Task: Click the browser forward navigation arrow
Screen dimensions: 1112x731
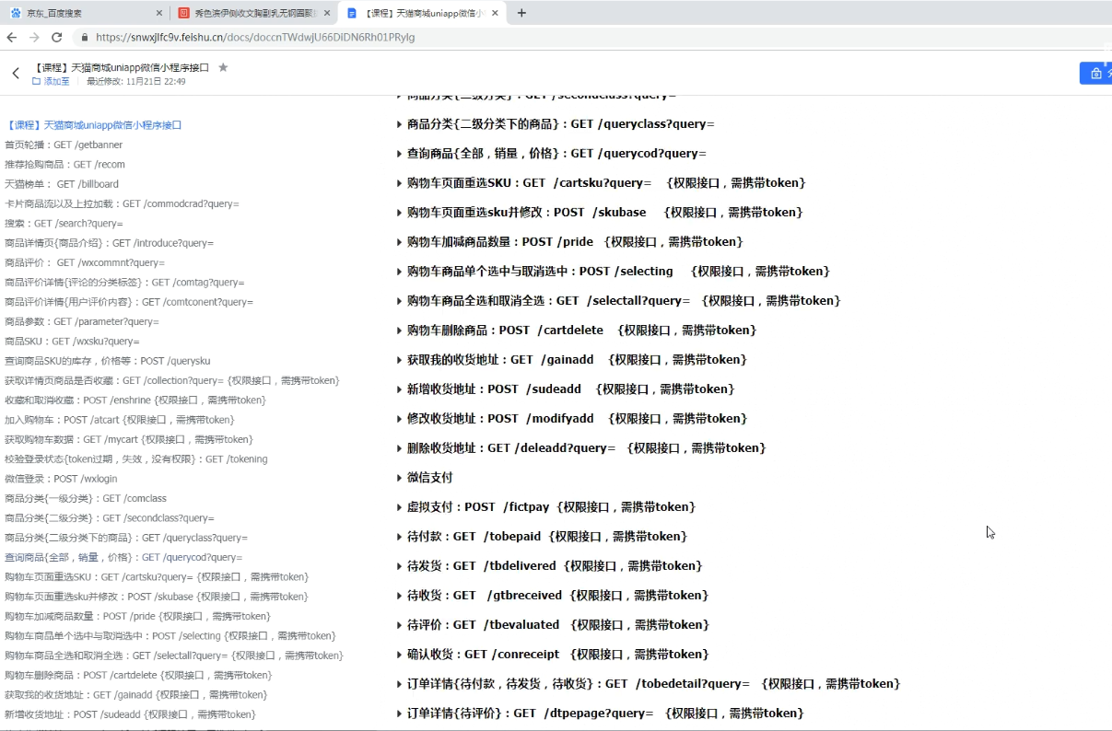Action: (x=33, y=38)
